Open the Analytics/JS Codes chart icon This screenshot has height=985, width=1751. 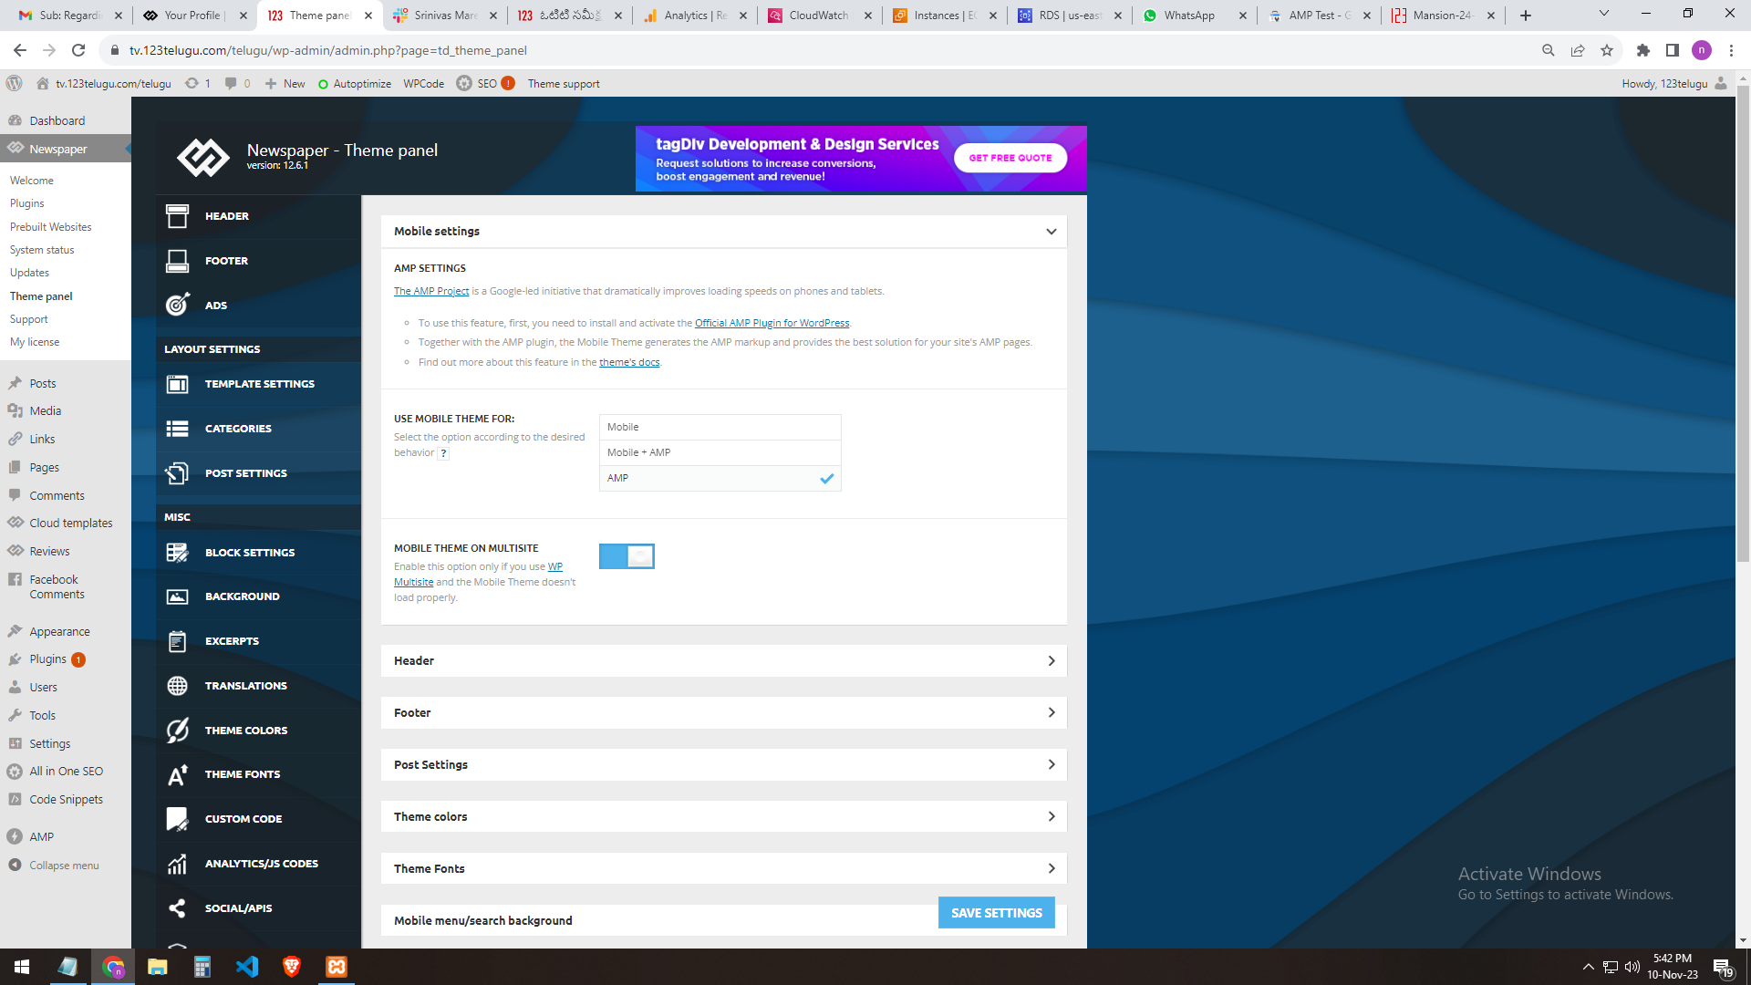(177, 863)
